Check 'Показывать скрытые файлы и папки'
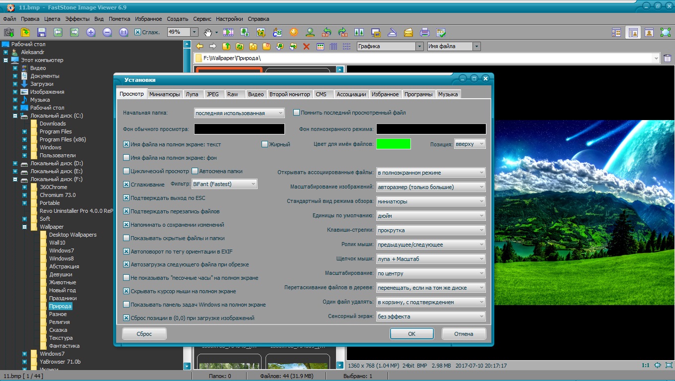Screen dimensions: 675x381 (127, 238)
